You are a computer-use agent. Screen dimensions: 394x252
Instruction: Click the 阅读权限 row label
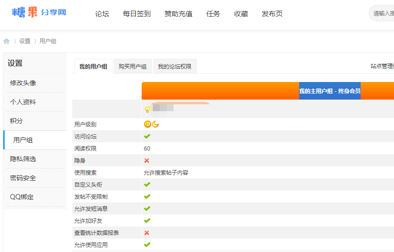tap(86, 149)
